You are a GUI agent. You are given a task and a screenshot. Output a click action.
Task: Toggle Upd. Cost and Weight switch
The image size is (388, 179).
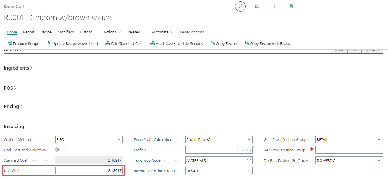61,150
